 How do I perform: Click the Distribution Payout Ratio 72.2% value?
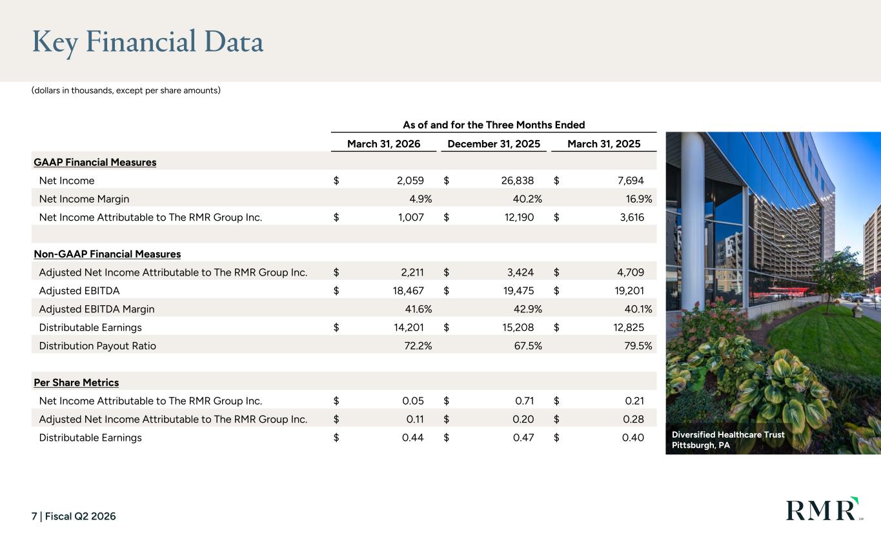(418, 346)
